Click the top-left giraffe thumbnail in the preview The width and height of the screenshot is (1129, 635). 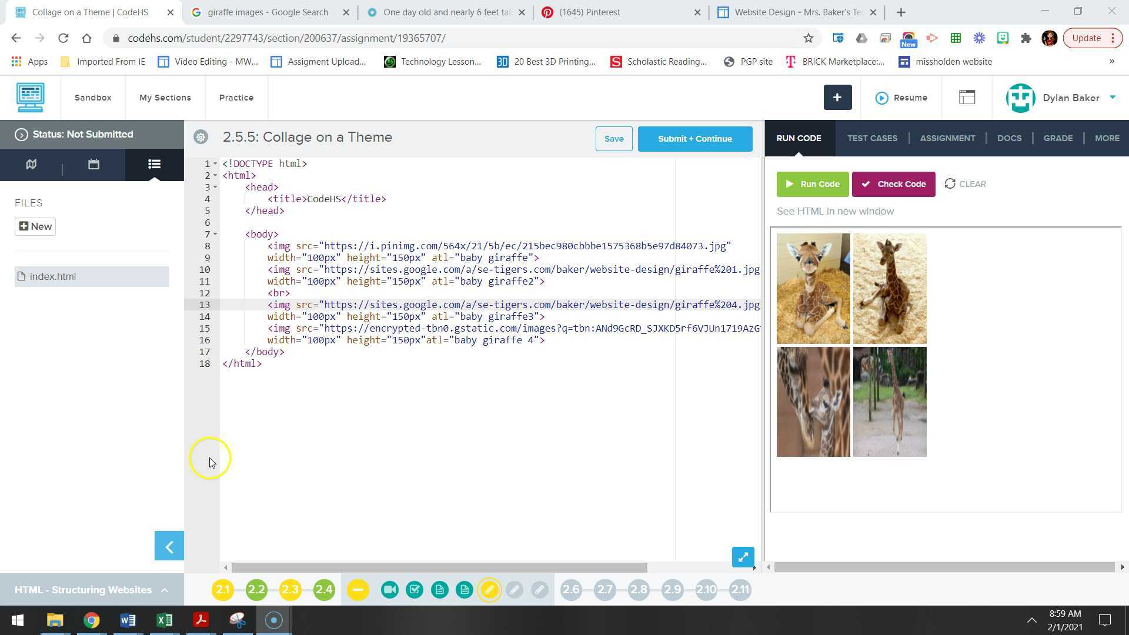pos(813,288)
